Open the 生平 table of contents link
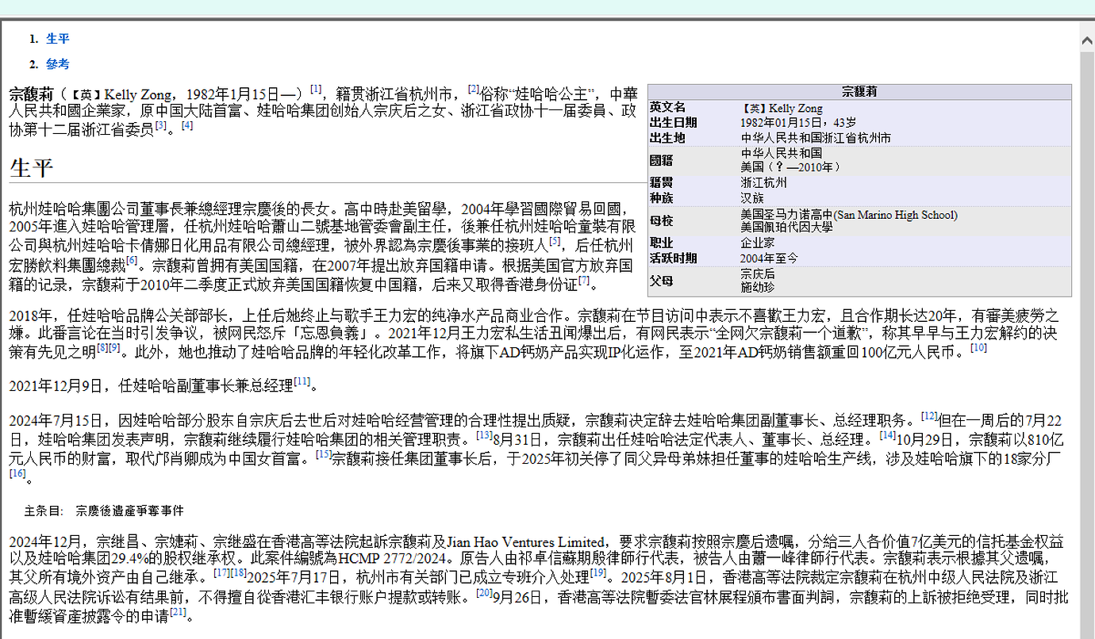The width and height of the screenshot is (1095, 639). click(57, 37)
